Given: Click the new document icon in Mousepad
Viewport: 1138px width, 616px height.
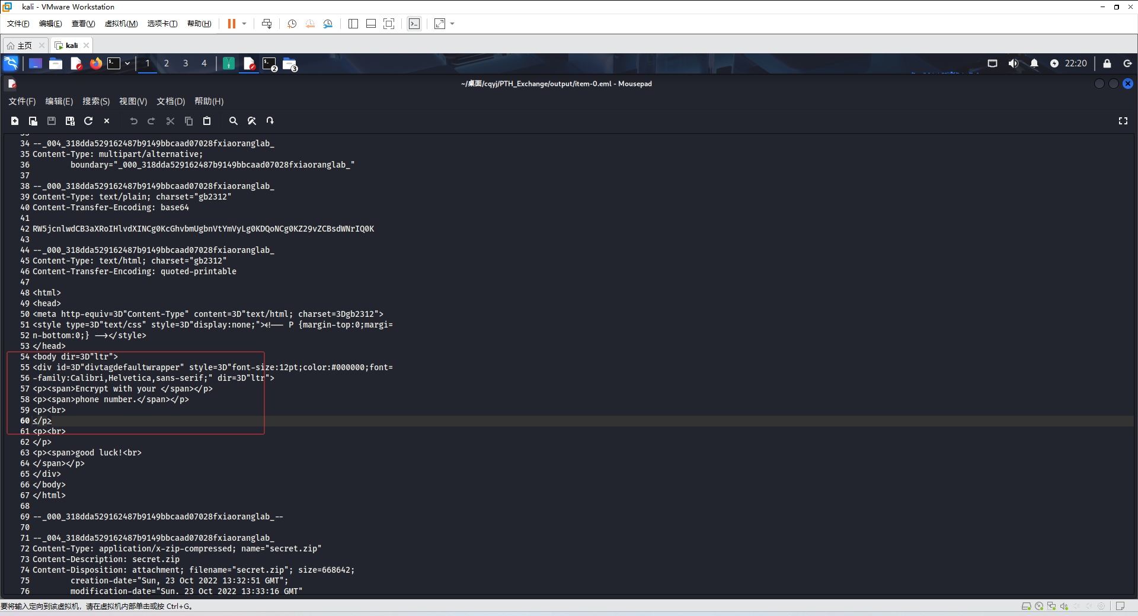Looking at the screenshot, I should point(15,121).
